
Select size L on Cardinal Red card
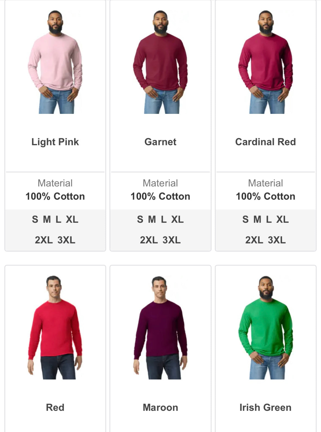coord(269,219)
